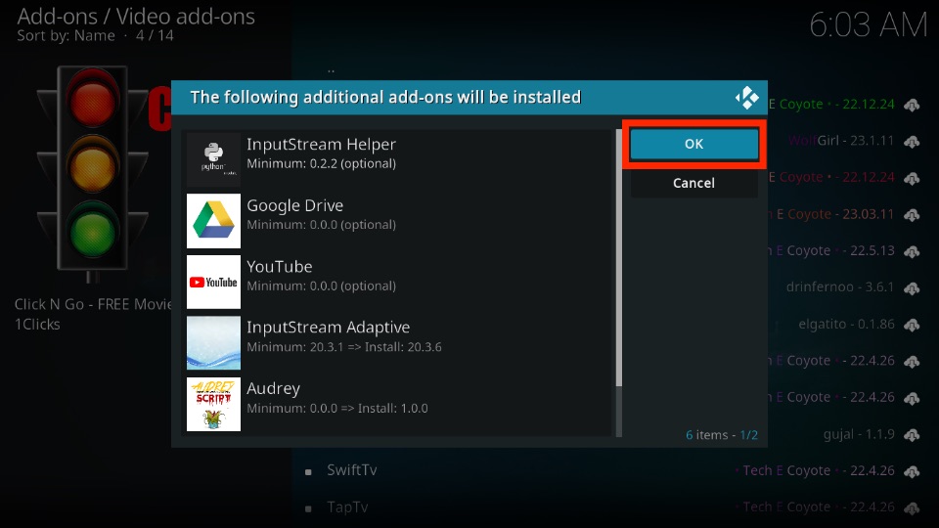Click the Kodi logo in dialog header

[746, 98]
